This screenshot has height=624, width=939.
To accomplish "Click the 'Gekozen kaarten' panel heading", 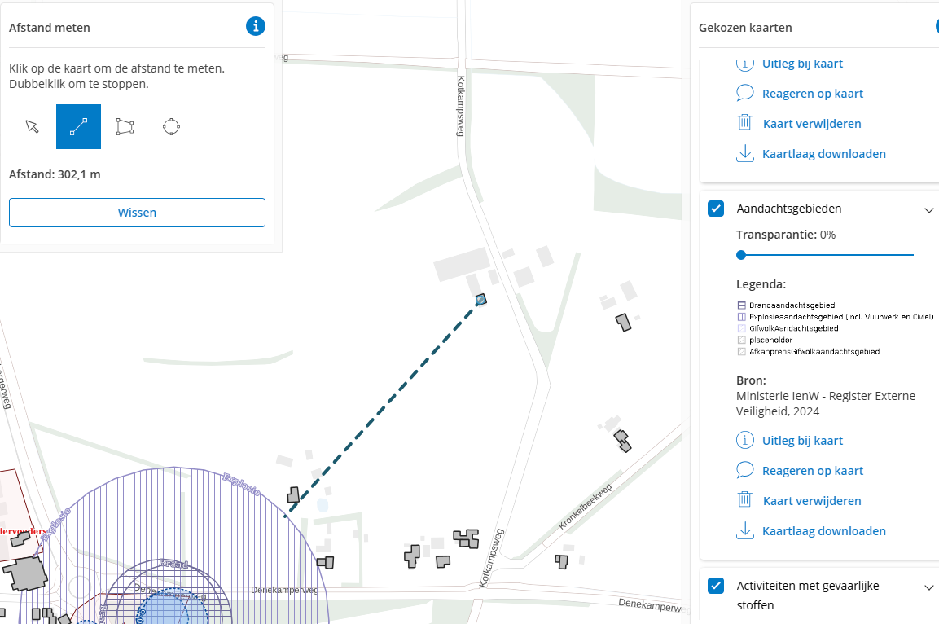I will coord(745,28).
